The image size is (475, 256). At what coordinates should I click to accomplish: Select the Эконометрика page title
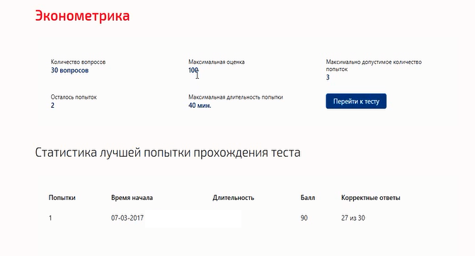82,16
